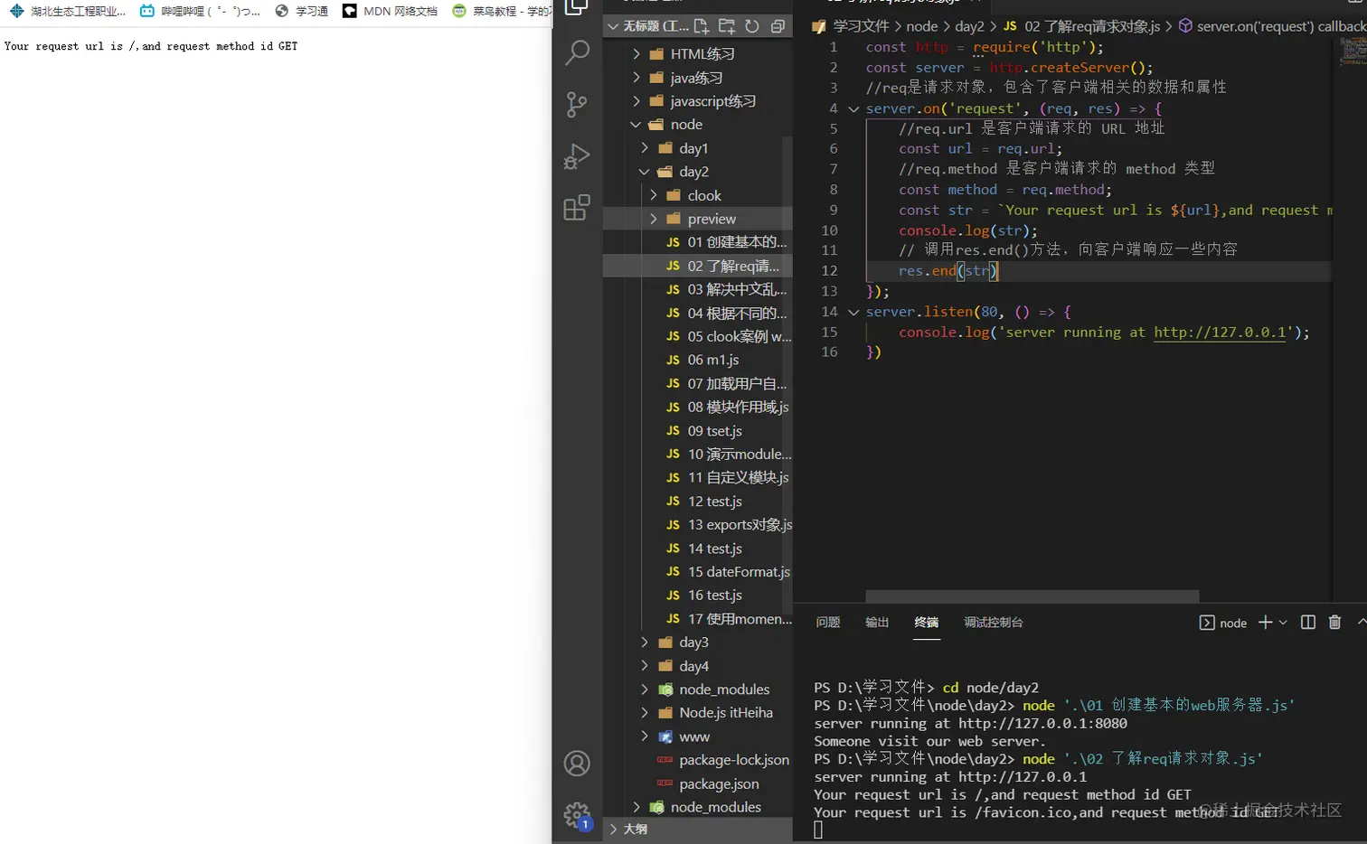Image resolution: width=1367 pixels, height=844 pixels.
Task: Select the node terminal indicator
Action: [x=1223, y=623]
